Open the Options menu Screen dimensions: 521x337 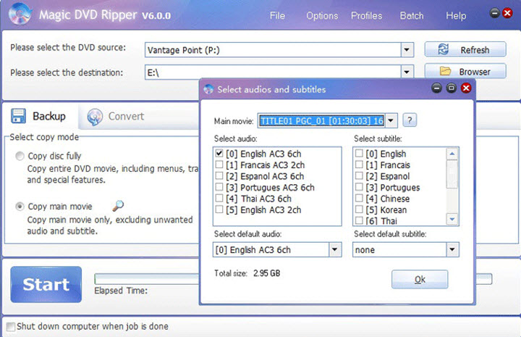[x=322, y=16]
